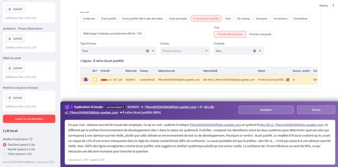Choose Priorité décroissante sorting
The height and width of the screenshot is (167, 338).
tap(229, 34)
